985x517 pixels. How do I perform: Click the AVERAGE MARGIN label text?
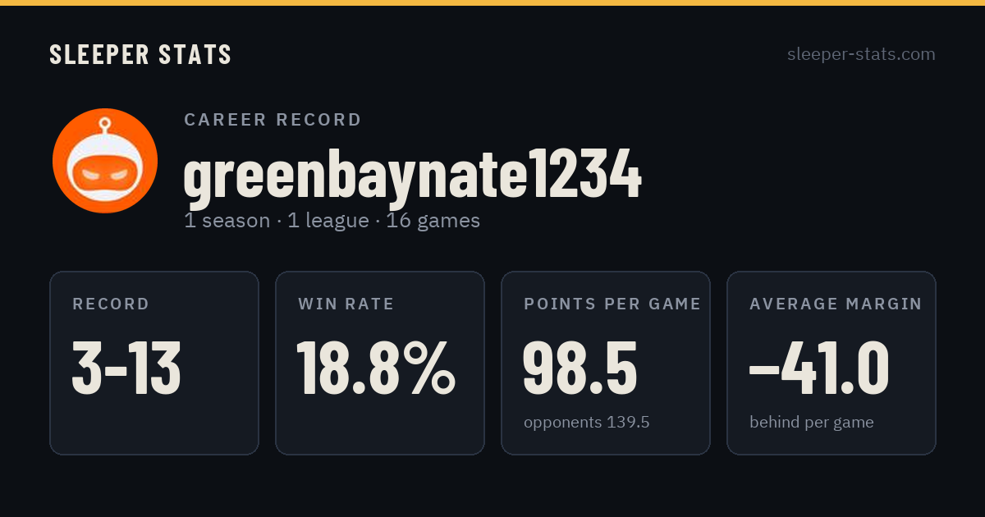point(836,304)
